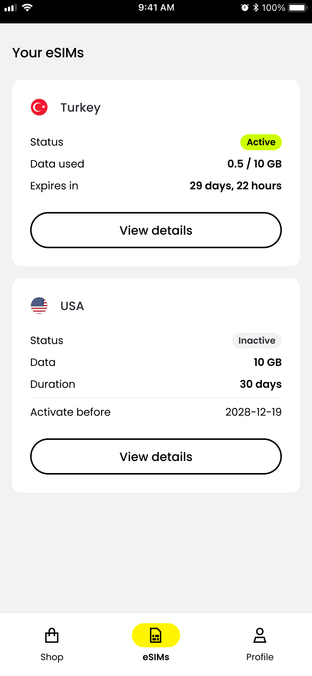Tap the USA flag icon
The height and width of the screenshot is (676, 312).
coord(39,306)
